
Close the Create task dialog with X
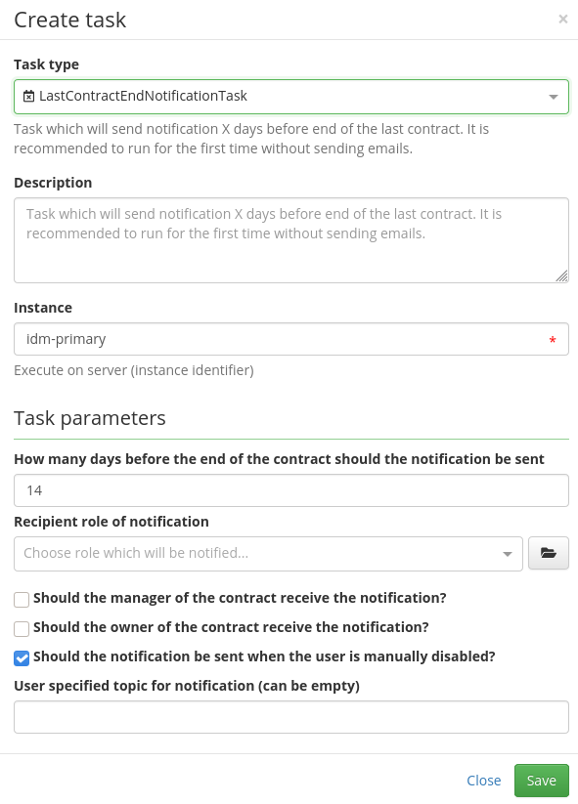(x=562, y=20)
